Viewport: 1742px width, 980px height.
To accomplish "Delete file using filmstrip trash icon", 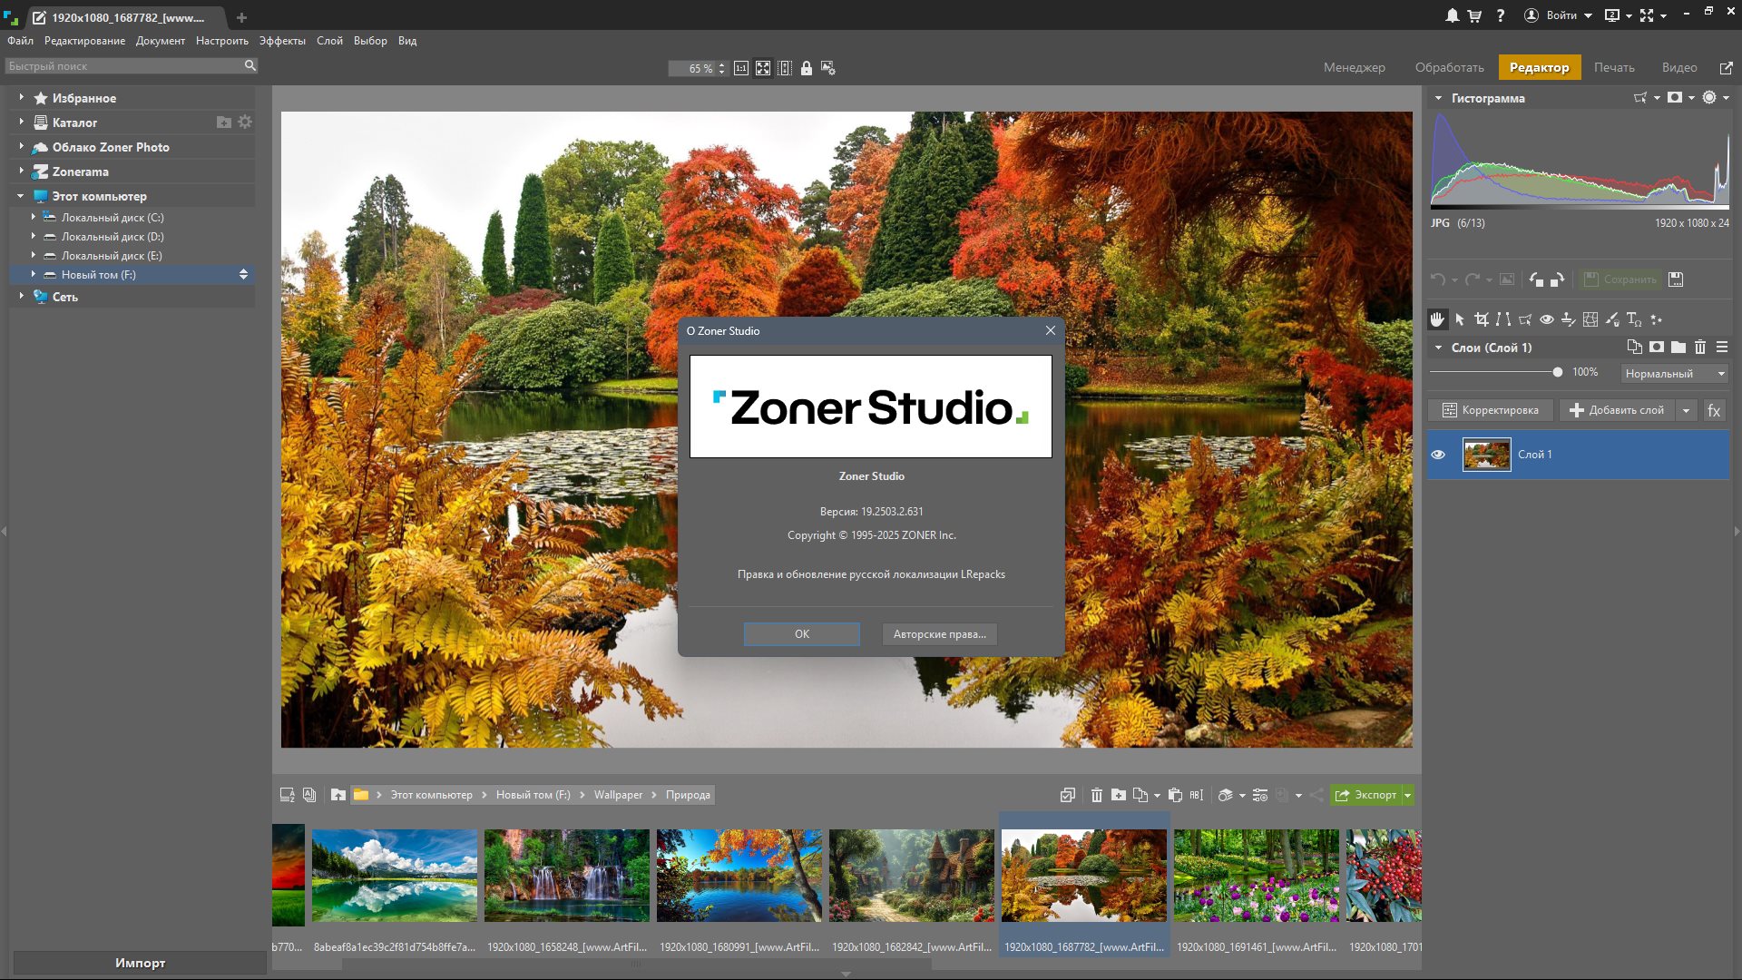I will (1097, 795).
